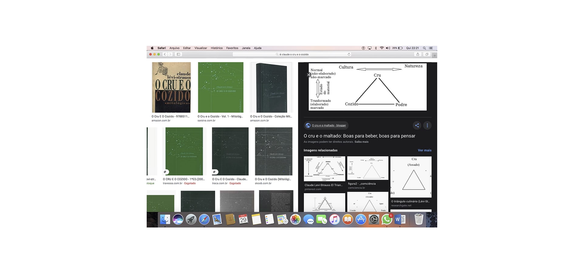Open 'O cru e o maltado - blogger' source link

point(326,125)
